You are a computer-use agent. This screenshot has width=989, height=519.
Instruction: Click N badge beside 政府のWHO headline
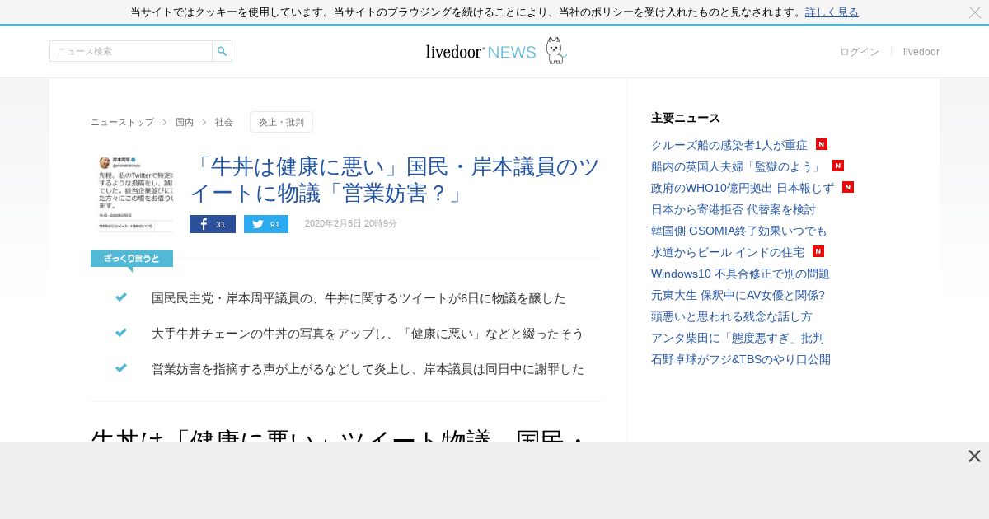(x=848, y=187)
